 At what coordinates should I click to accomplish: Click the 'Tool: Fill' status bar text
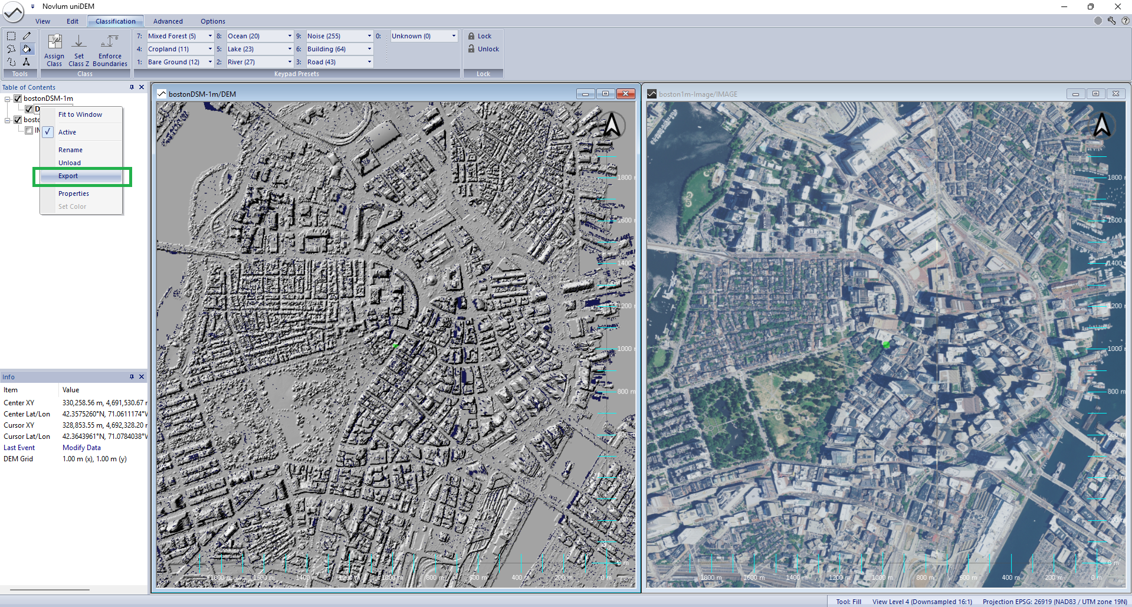tap(848, 602)
